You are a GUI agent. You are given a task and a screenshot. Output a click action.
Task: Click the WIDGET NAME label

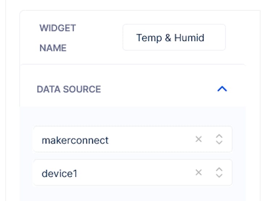tap(57, 38)
